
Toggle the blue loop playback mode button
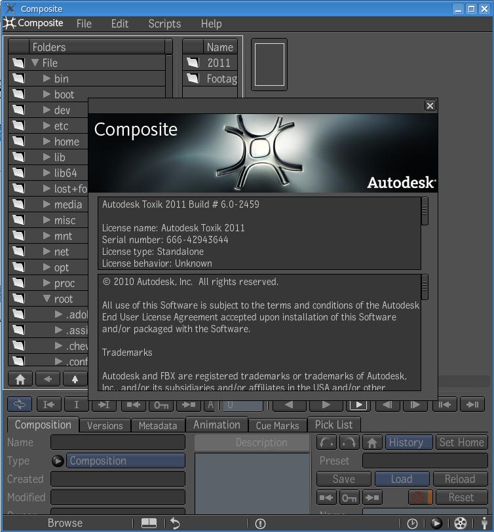[x=20, y=404]
